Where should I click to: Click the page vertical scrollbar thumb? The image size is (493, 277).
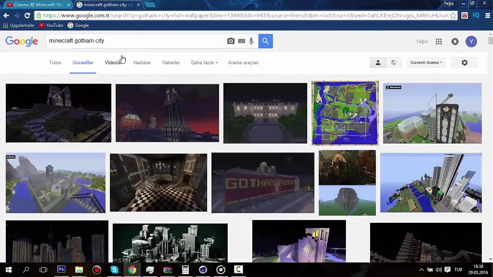click(x=490, y=41)
